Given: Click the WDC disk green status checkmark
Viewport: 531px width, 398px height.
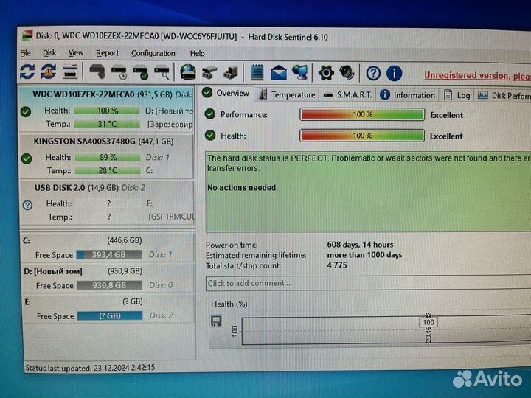Looking at the screenshot, I should 26,112.
